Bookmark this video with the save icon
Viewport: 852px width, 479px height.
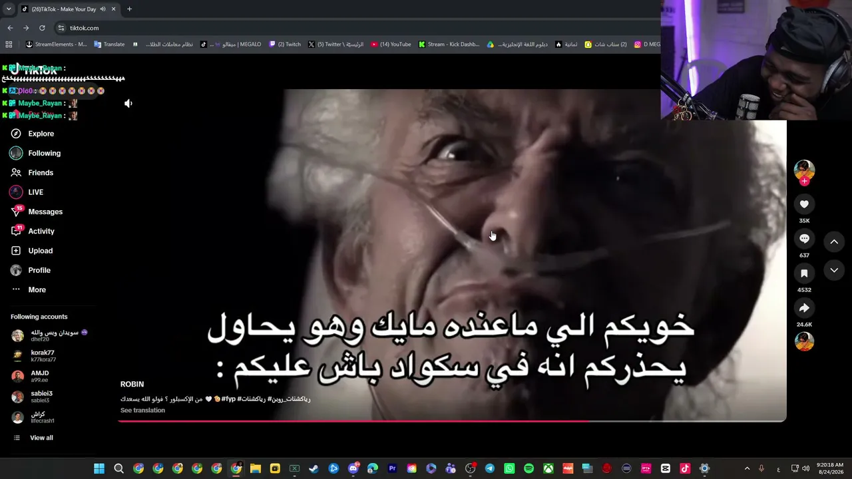tap(804, 273)
